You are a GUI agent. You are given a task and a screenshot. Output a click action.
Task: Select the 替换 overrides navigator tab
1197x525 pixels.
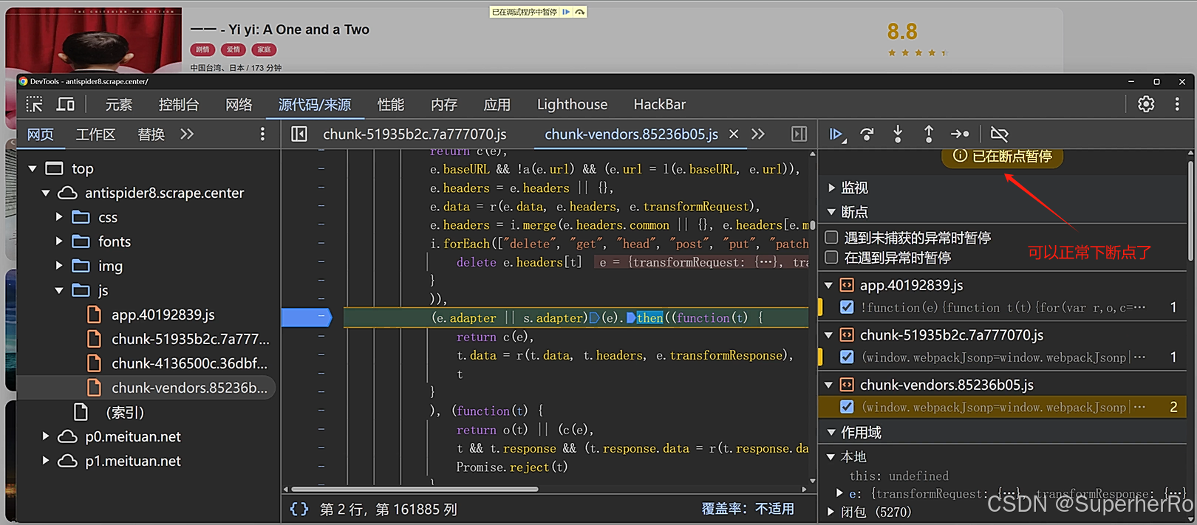coord(151,134)
